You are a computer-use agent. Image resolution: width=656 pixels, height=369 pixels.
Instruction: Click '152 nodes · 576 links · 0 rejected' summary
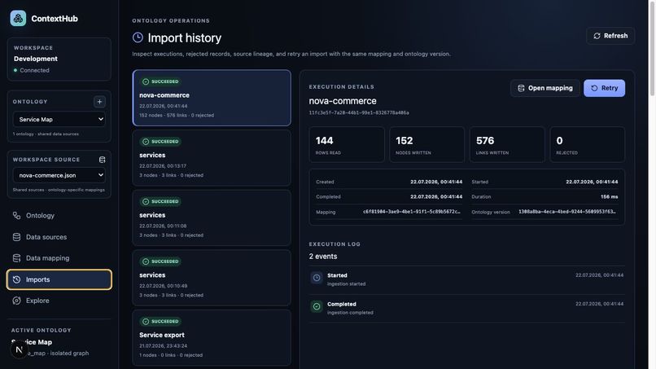pyautogui.click(x=177, y=115)
